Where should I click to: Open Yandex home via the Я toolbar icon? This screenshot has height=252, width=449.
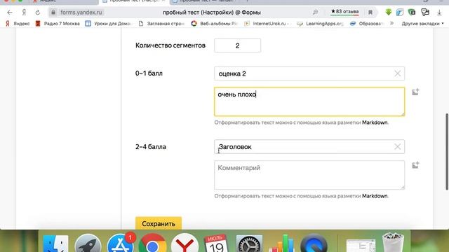click(24, 13)
